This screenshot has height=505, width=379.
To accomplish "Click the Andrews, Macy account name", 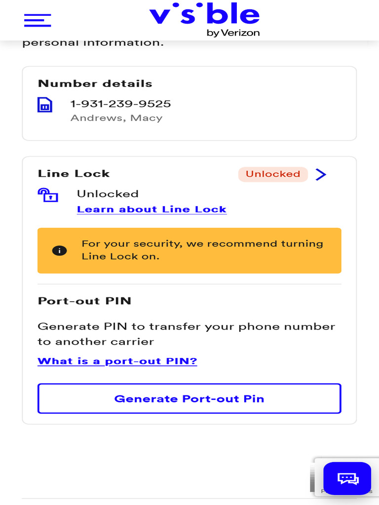I will [x=116, y=118].
